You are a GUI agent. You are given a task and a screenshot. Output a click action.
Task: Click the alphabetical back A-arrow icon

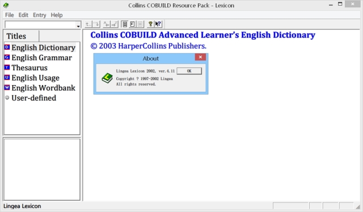click(x=107, y=24)
